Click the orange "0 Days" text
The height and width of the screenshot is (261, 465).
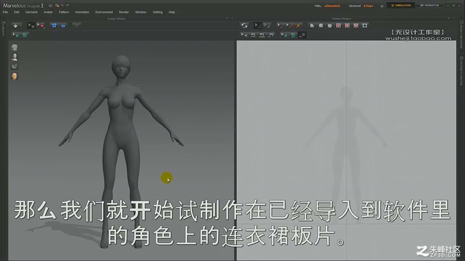368,6
